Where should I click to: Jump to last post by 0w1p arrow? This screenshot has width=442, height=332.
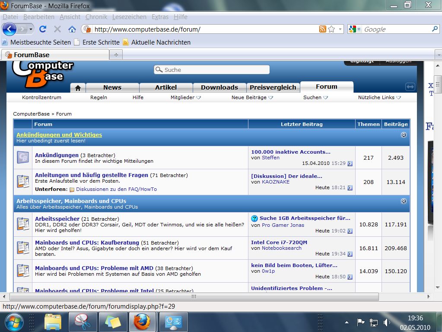tap(350, 277)
